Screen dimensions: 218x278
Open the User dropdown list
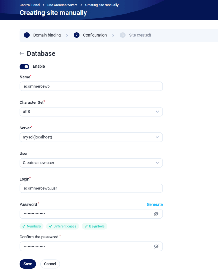click(91, 163)
